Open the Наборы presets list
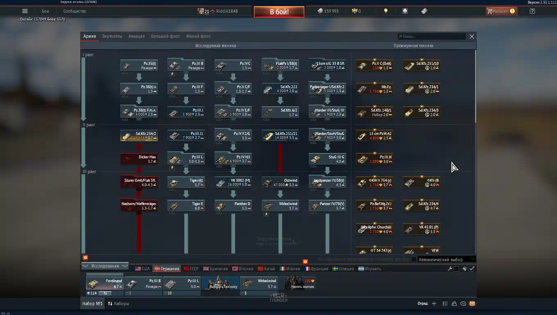 (x=118, y=304)
